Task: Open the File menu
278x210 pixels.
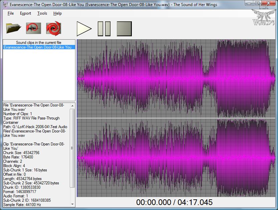Action: [x=11, y=13]
